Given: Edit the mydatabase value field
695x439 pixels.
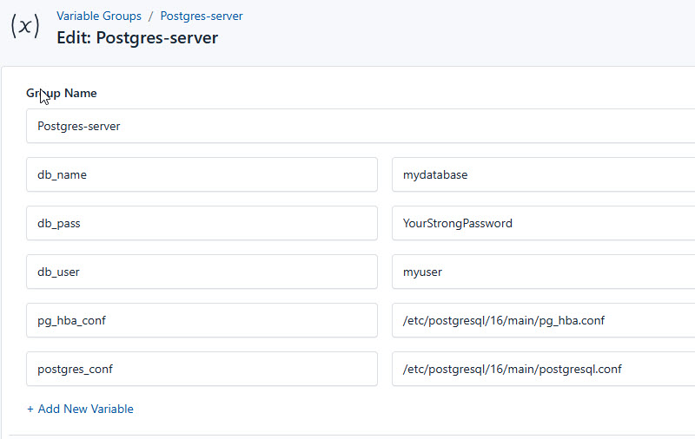Looking at the screenshot, I should (x=544, y=174).
